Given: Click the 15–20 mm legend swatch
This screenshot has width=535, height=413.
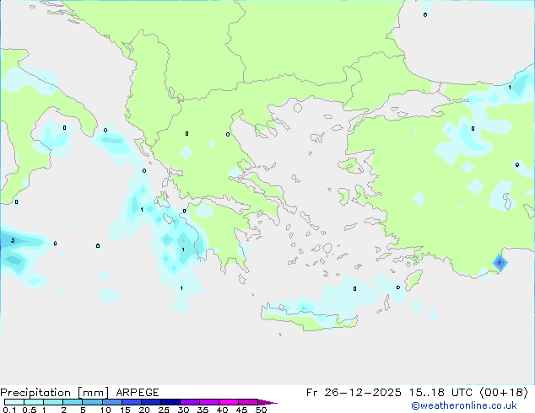Looking at the screenshot, I should tap(131, 402).
